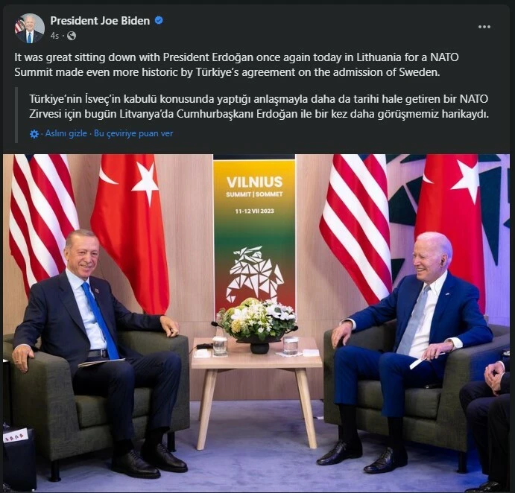Click Aslını gizle to hide original
Viewport: 515px width, 493px height.
pos(66,133)
